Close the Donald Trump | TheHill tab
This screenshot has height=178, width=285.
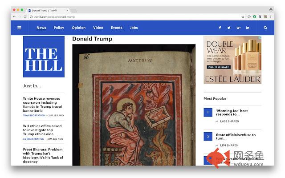tap(67, 11)
